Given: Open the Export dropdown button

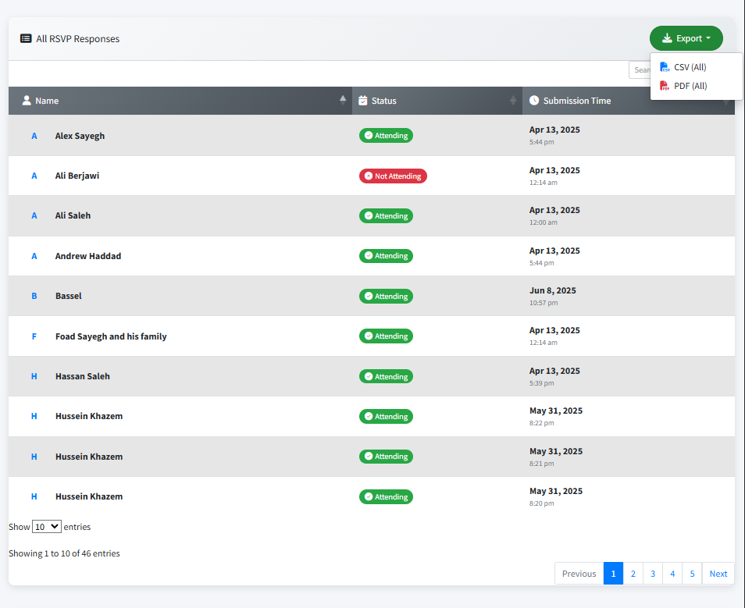Looking at the screenshot, I should click(686, 38).
